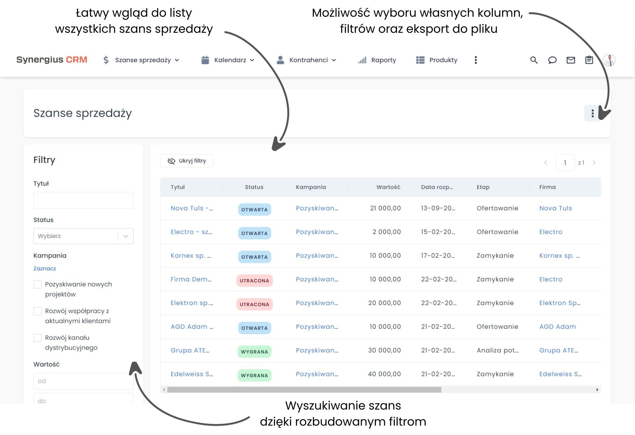Open the envelope mail icon
635x435 pixels.
[x=571, y=60]
